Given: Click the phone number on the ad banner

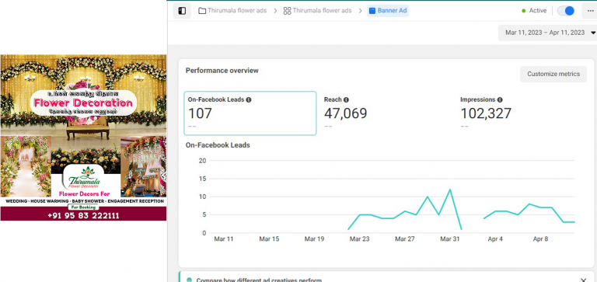Looking at the screenshot, I should (83, 215).
